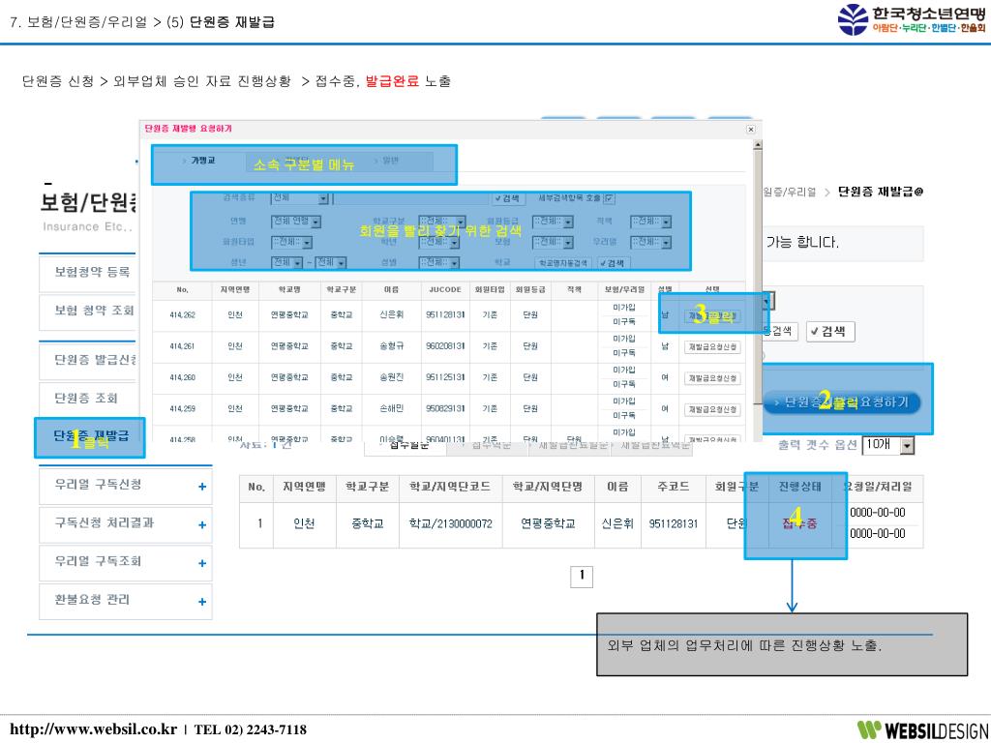This screenshot has height=743, width=991.
Task: Open the 출력 갯수 옵션 10개 dropdown
Action: coord(888,445)
